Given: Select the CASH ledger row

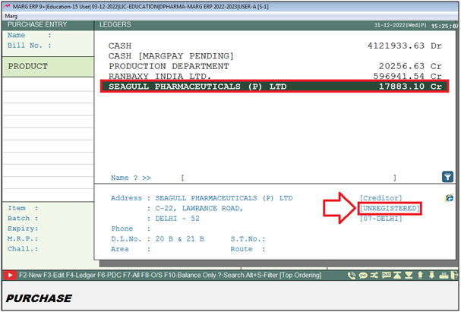Looking at the screenshot, I should (275, 46).
